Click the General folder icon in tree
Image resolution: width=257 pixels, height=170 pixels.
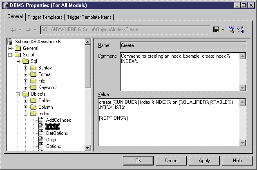pos(18,48)
